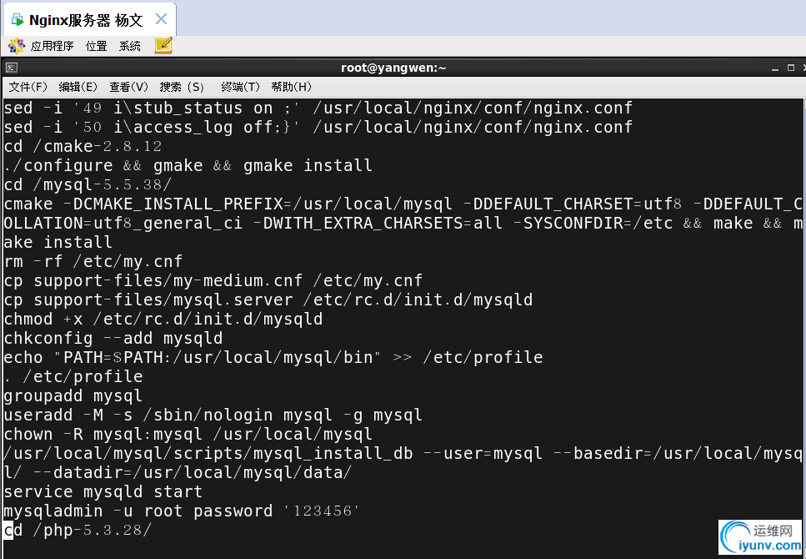Image resolution: width=806 pixels, height=559 pixels.
Task: Click the 'echo "PATH=$PATH' line
Action: click(273, 358)
